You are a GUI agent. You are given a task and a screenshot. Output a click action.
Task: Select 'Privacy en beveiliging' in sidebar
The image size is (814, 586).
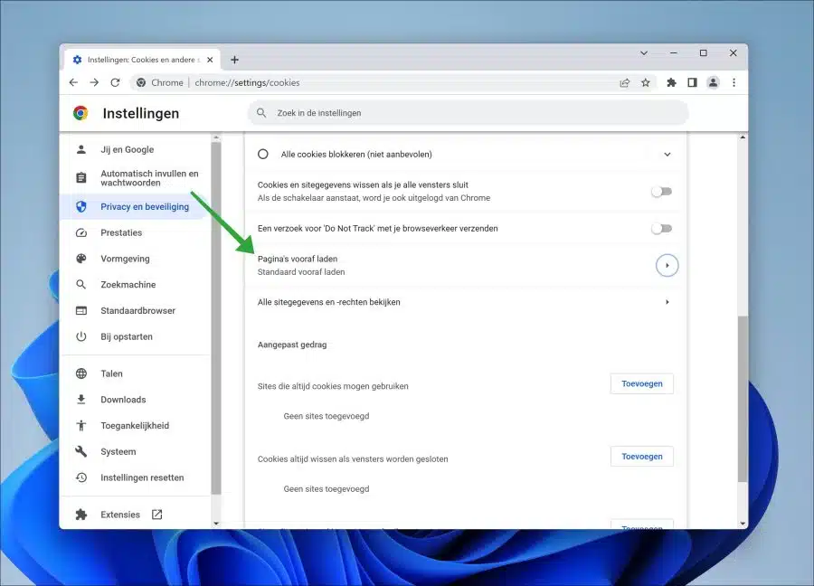[x=135, y=206]
